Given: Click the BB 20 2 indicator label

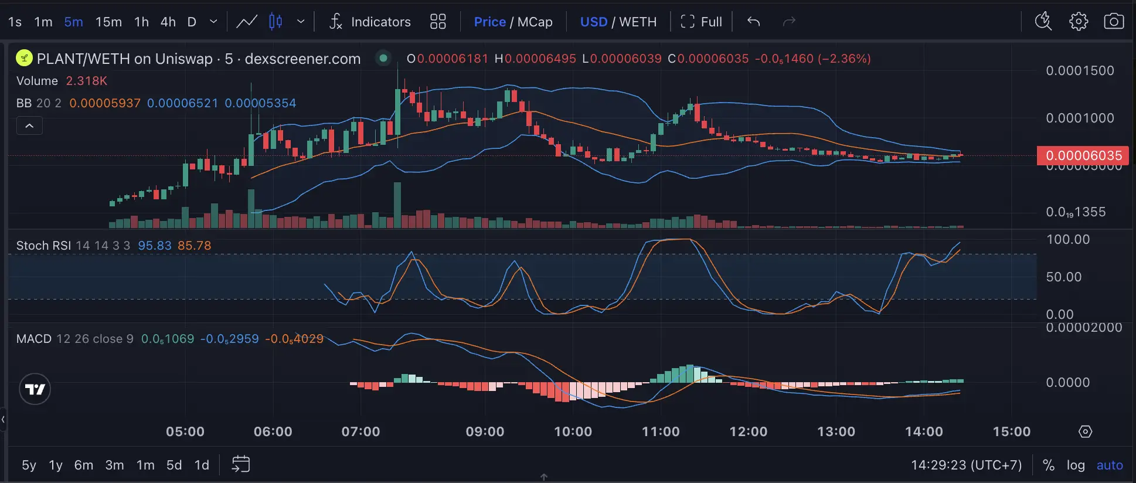Looking at the screenshot, I should coord(39,103).
